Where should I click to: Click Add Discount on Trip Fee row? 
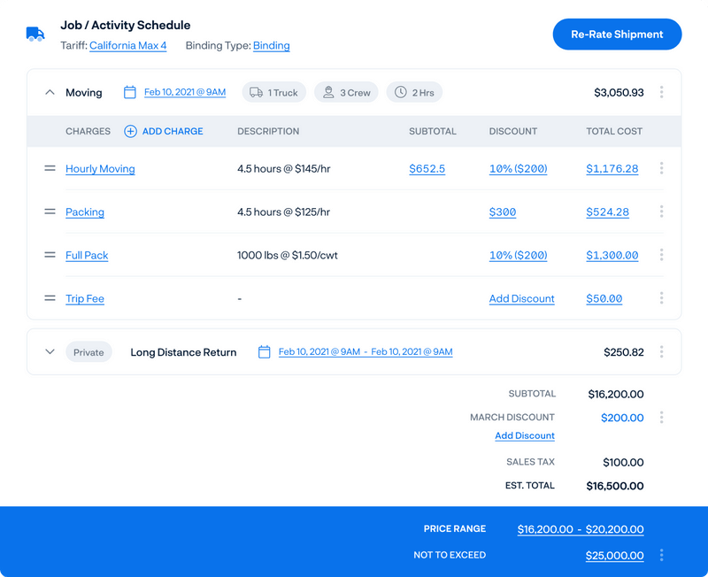tap(521, 299)
